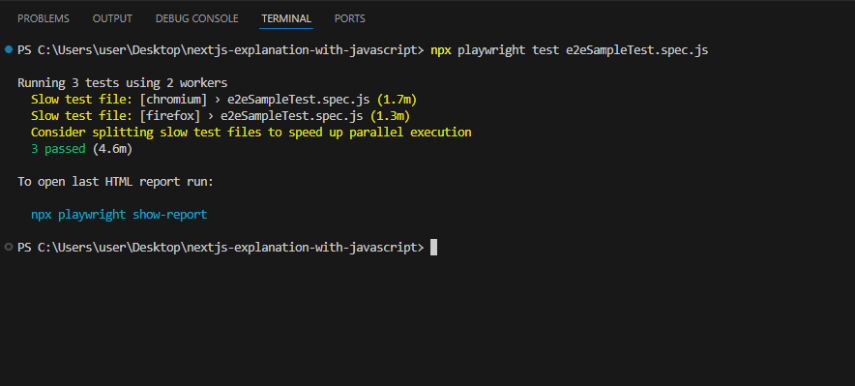Click the terminal cursor at the prompt

[433, 247]
